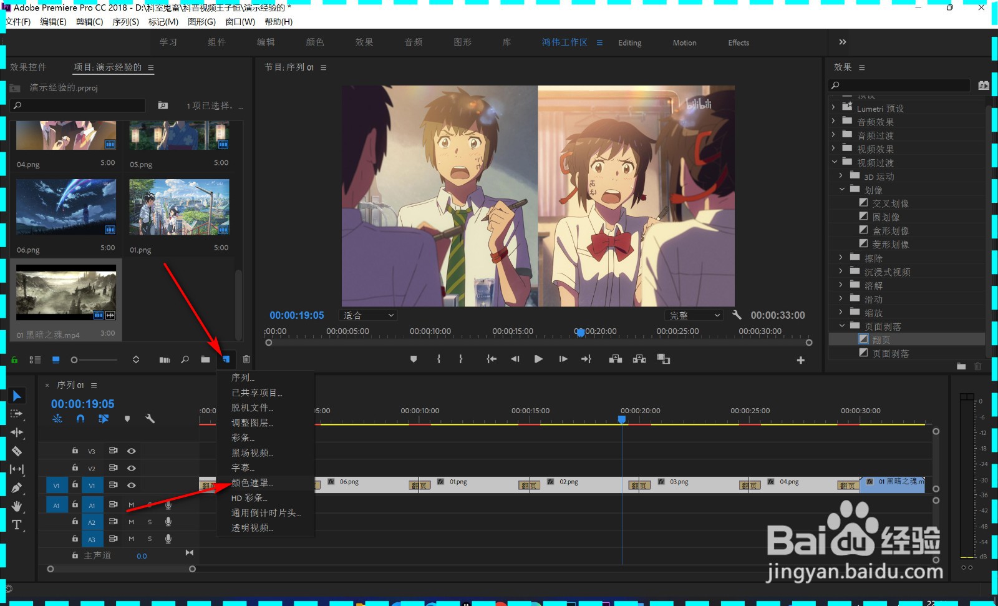The height and width of the screenshot is (606, 998).
Task: Expand the 溶解 folder
Action: (841, 285)
